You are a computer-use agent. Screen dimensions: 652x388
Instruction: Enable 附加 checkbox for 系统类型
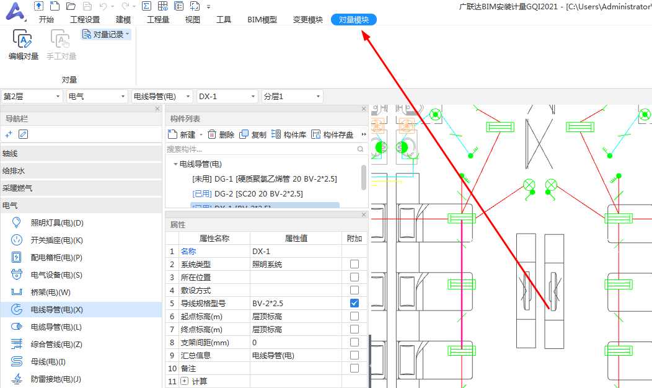355,263
